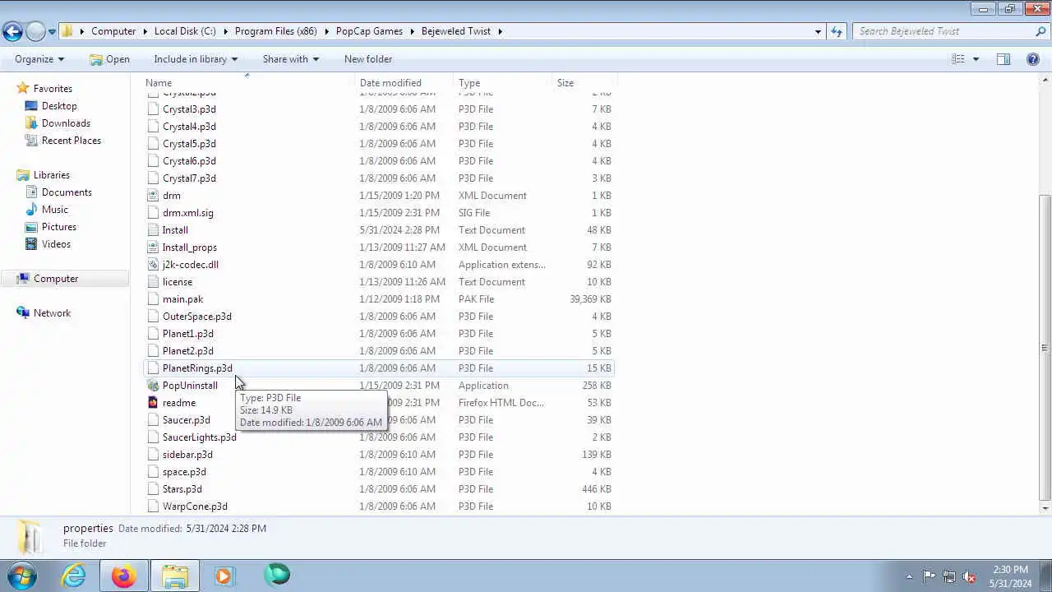1052x592 pixels.
Task: Select Computer in the address breadcrumb
Action: click(x=113, y=31)
